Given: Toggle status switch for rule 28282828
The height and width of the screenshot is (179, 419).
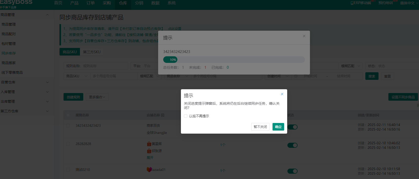Looking at the screenshot, I should point(292,145).
